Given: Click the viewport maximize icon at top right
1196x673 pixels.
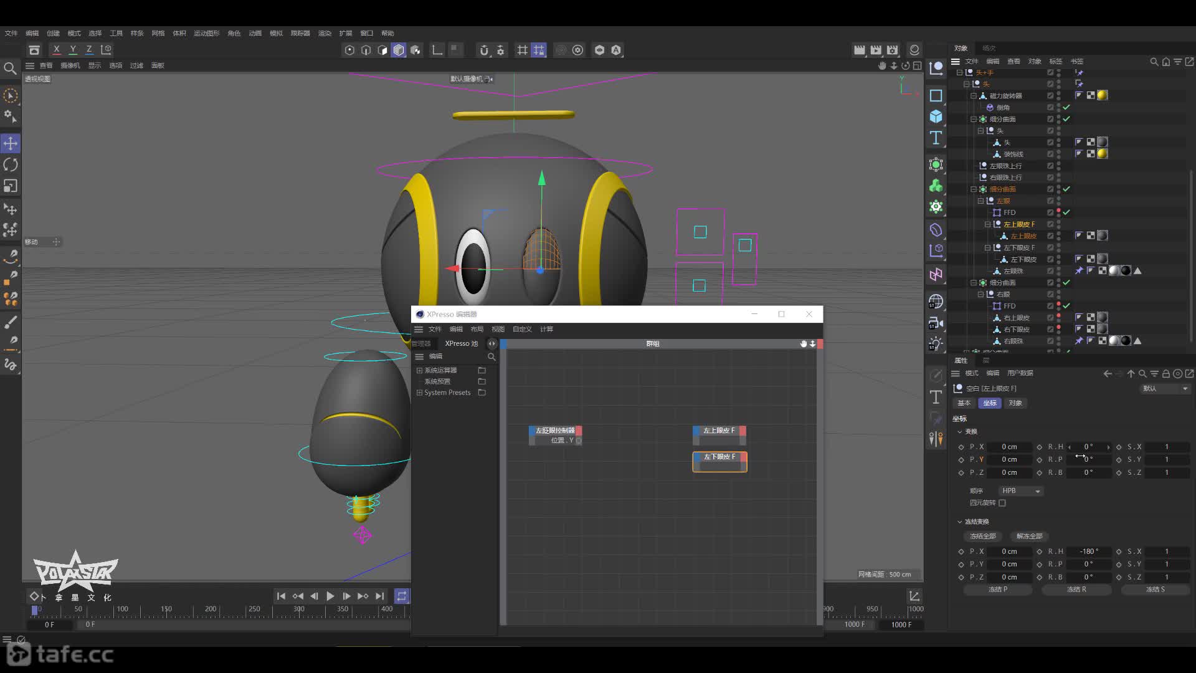Looking at the screenshot, I should (x=917, y=65).
